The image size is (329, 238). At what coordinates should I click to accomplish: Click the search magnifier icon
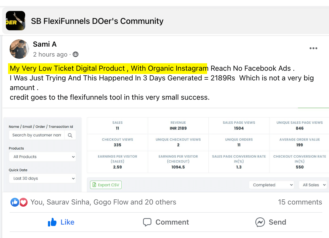click(x=70, y=135)
